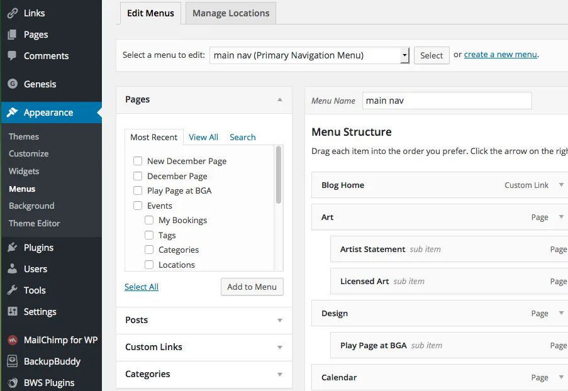The width and height of the screenshot is (568, 391).
Task: Click the Users person icon
Action: point(13,269)
